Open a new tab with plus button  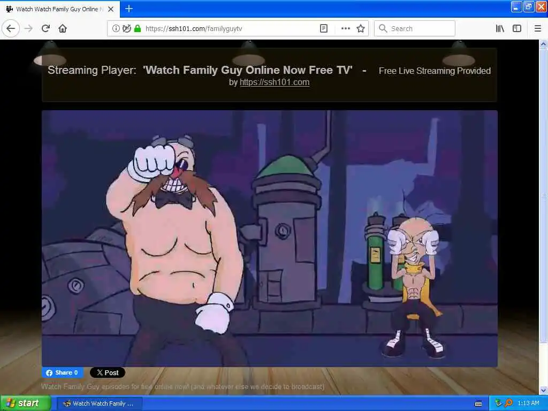129,9
